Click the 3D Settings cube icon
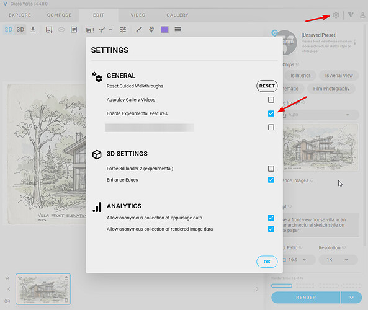Image resolution: width=368 pixels, height=310 pixels. coord(97,154)
